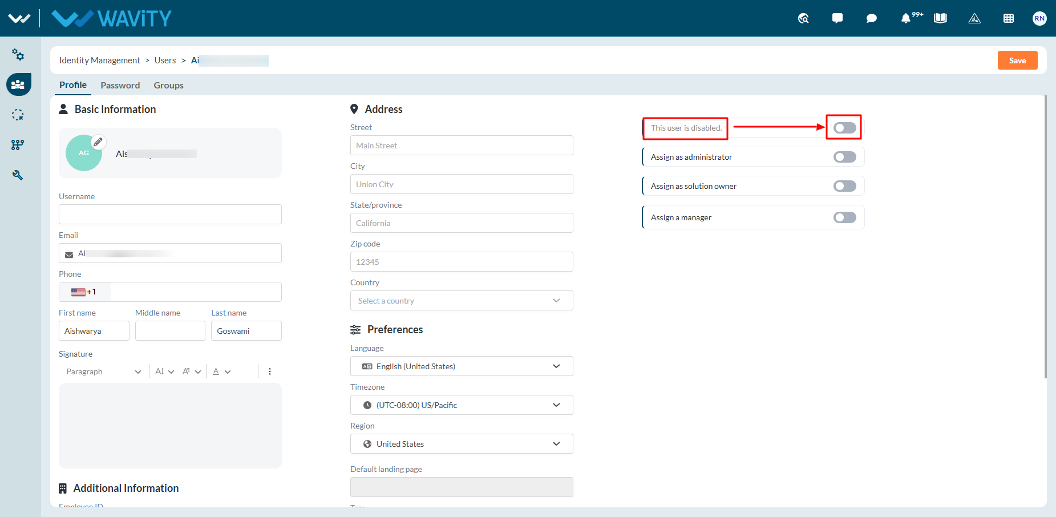Open the global search icon in the header
1056x517 pixels.
803,18
